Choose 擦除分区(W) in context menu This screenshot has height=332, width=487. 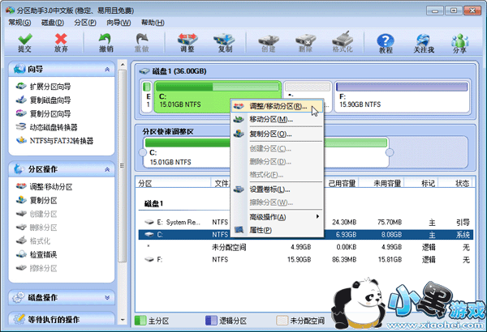click(277, 202)
